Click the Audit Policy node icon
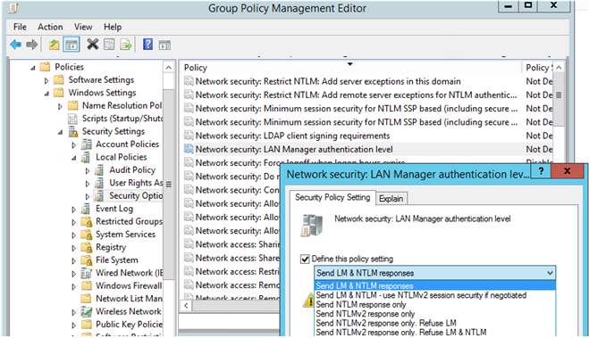The image size is (589, 338). [99, 170]
